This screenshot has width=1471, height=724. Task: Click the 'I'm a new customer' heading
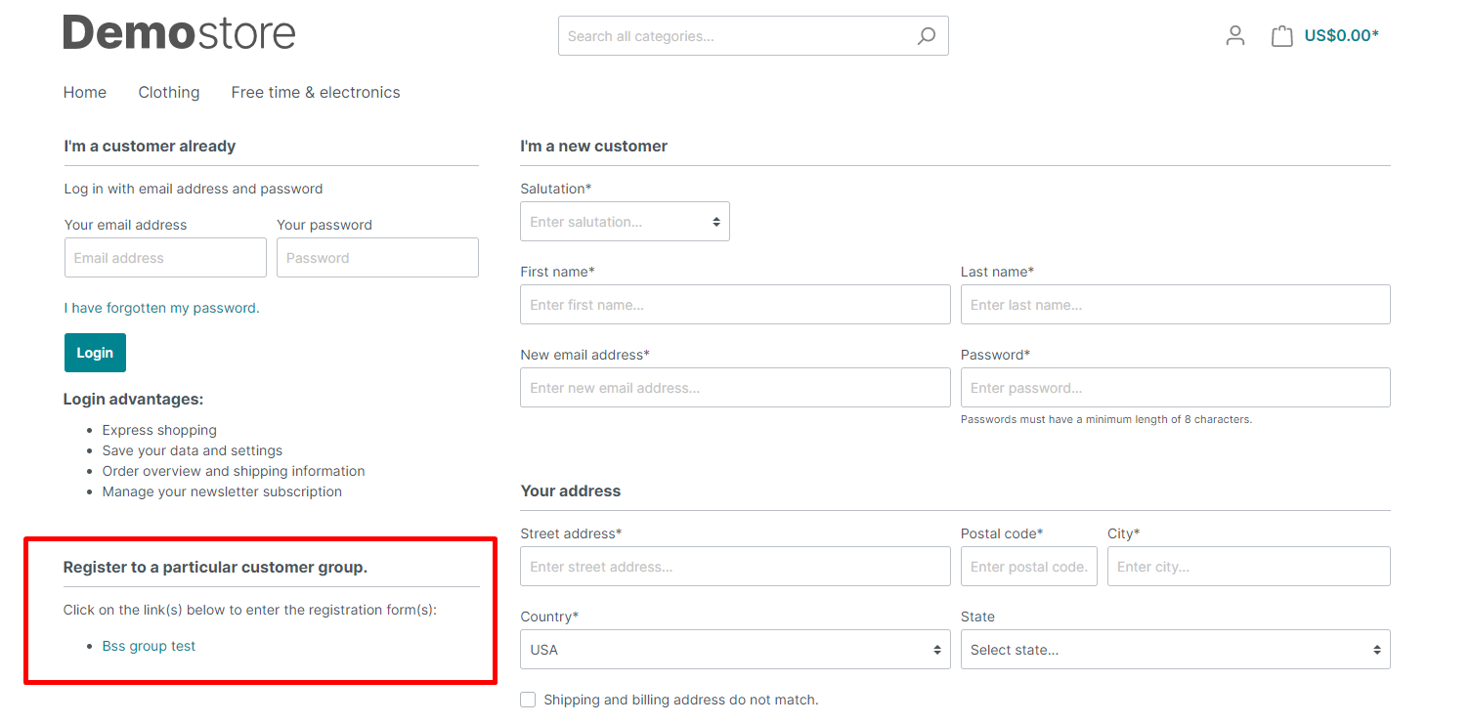pyautogui.click(x=594, y=146)
